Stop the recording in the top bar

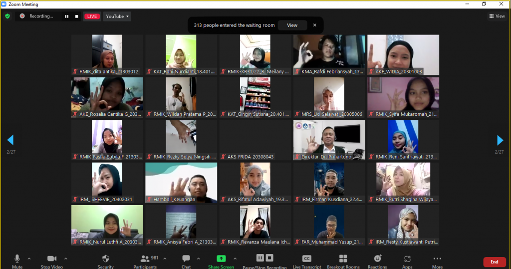[x=76, y=16]
